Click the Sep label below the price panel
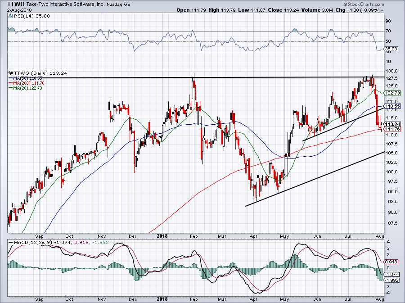The image size is (405, 303). coord(39,236)
